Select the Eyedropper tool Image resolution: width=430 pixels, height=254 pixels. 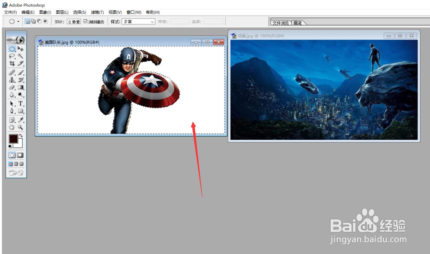(20, 120)
